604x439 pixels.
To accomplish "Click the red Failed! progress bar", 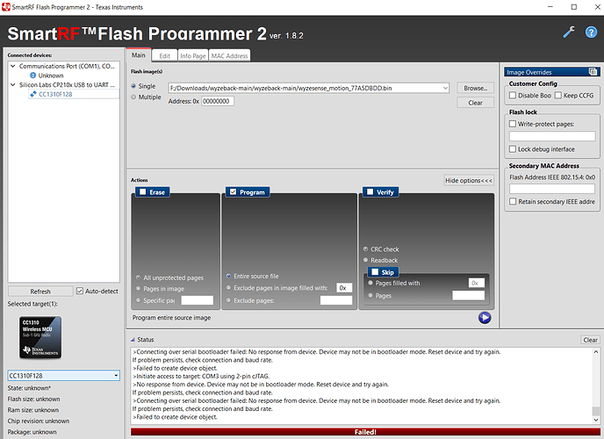I will tap(365, 432).
